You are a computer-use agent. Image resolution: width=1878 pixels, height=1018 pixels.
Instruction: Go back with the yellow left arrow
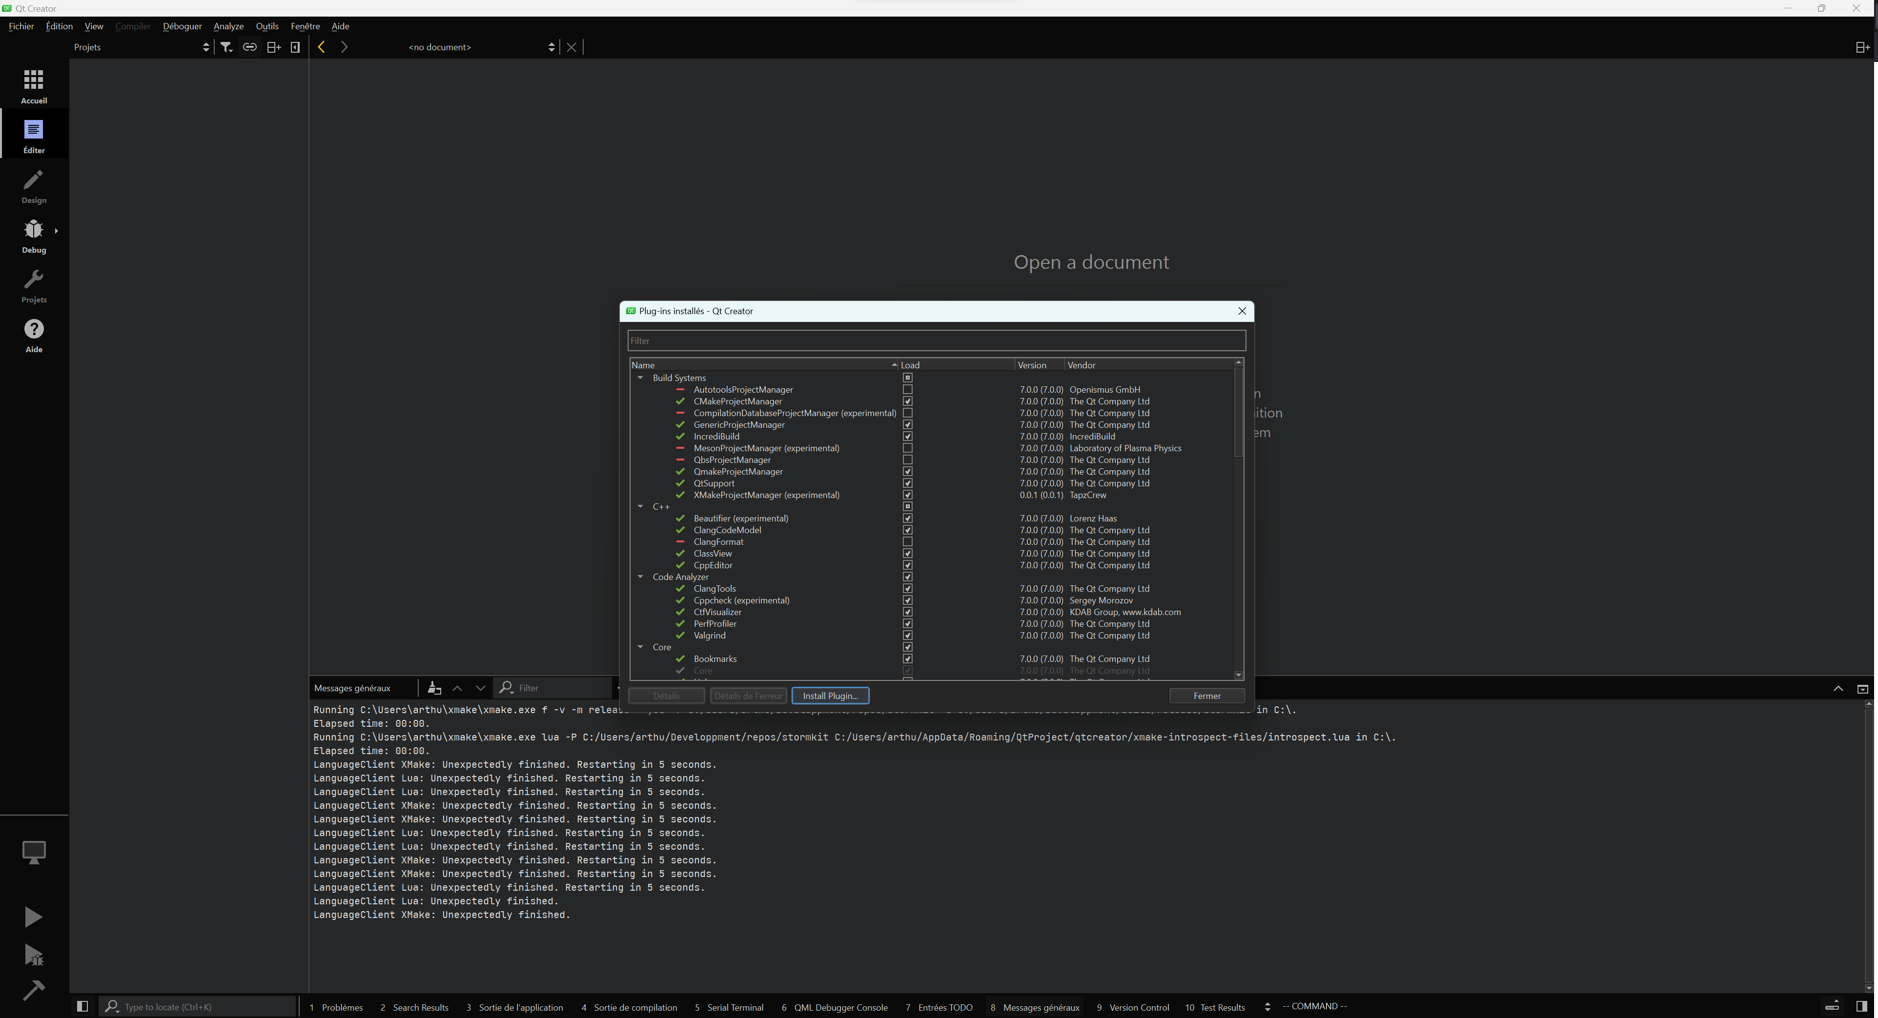[322, 47]
